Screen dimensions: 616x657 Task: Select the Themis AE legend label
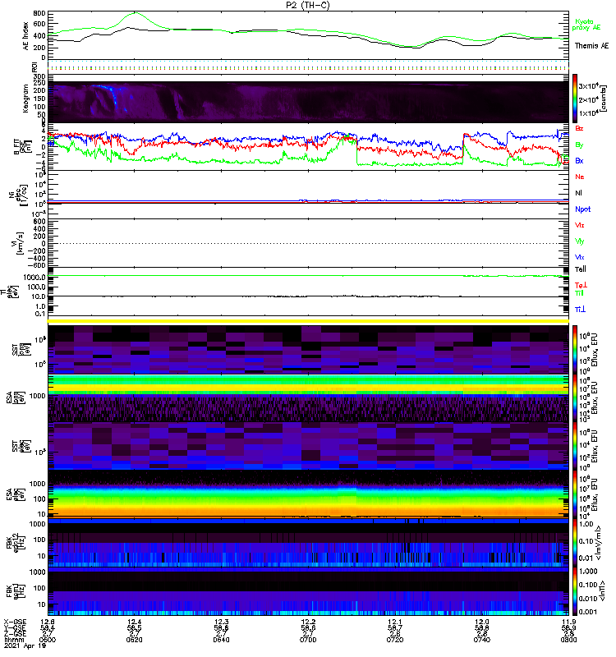click(x=591, y=46)
